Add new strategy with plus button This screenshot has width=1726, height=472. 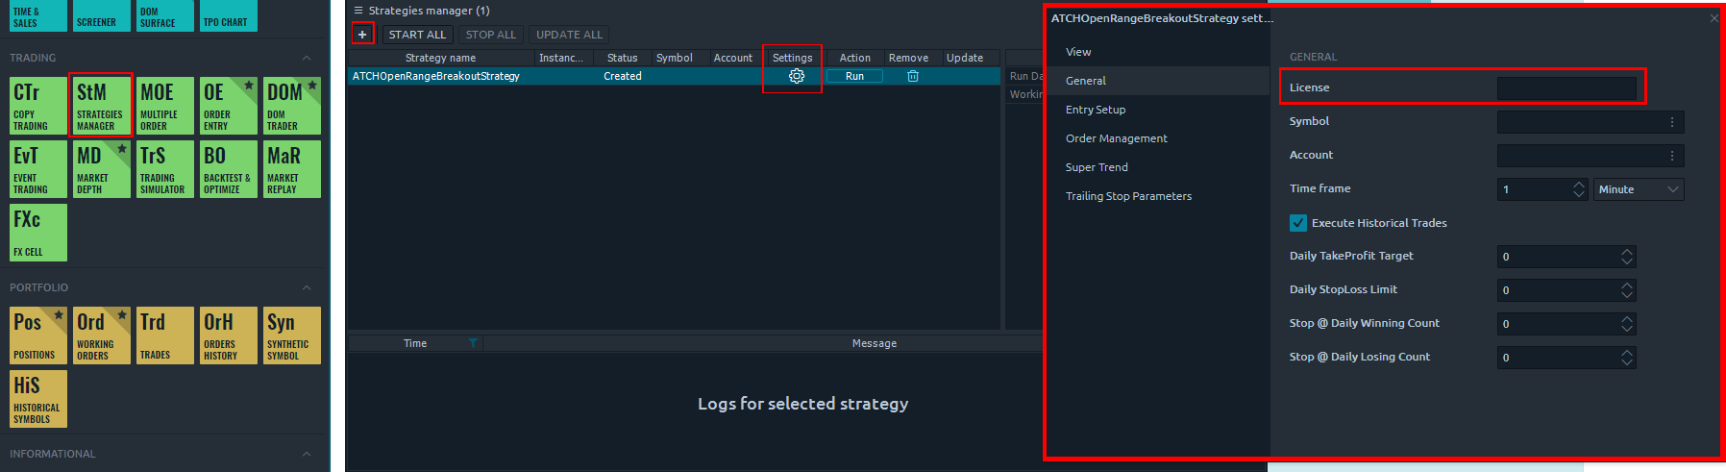(362, 35)
